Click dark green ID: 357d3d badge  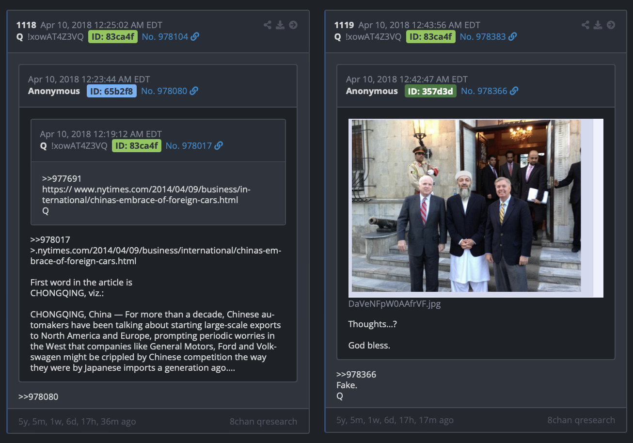[430, 91]
